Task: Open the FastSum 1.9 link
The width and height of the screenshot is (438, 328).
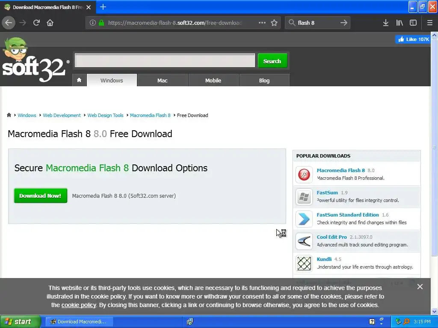Action: [327, 193]
